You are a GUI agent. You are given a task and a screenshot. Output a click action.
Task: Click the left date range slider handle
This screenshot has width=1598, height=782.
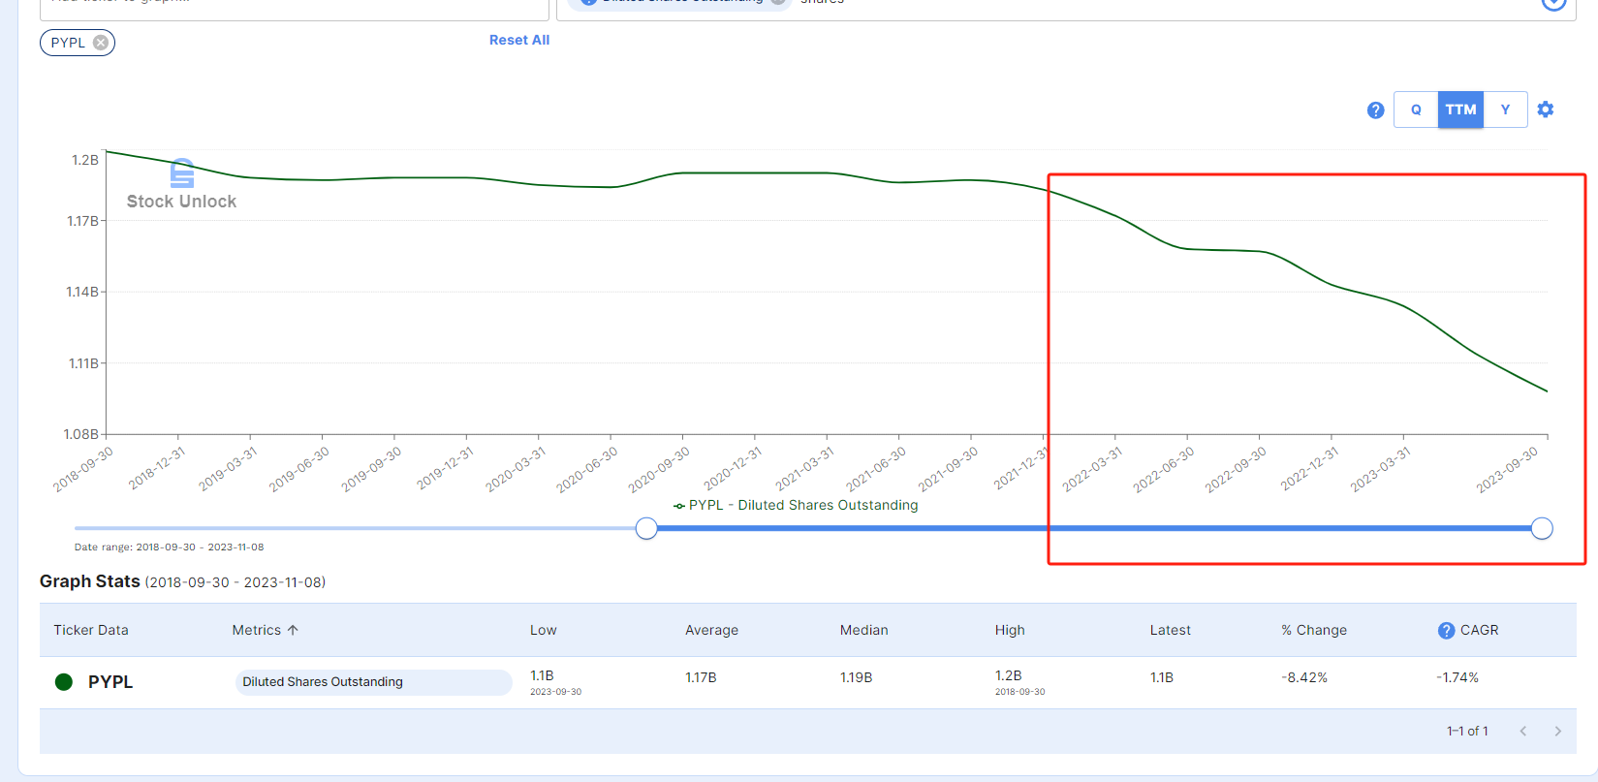point(646,528)
